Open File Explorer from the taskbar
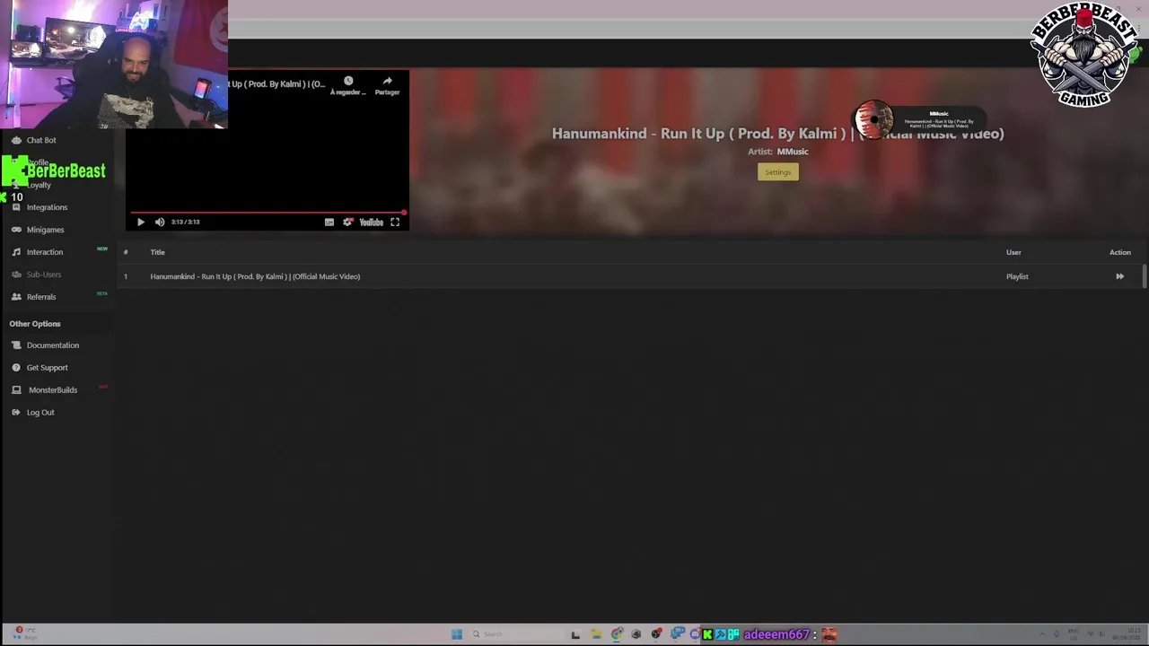Viewport: 1149px width, 646px height. coord(596,634)
